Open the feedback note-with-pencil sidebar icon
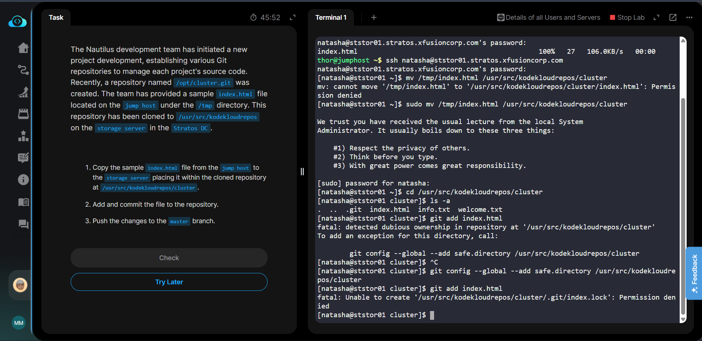The height and width of the screenshot is (341, 702). [x=23, y=158]
